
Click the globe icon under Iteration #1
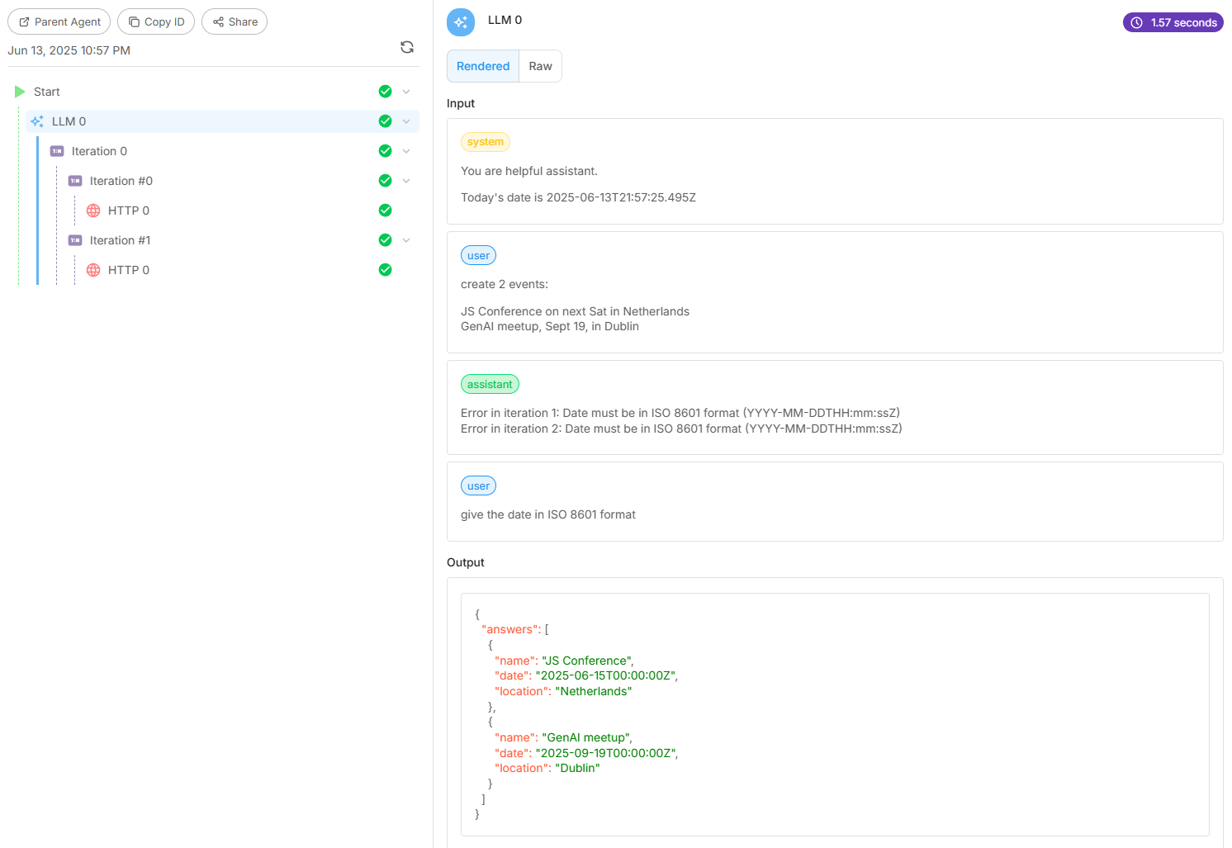coord(93,270)
